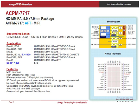Select the 'Band8' row label

click(x=10, y=60)
